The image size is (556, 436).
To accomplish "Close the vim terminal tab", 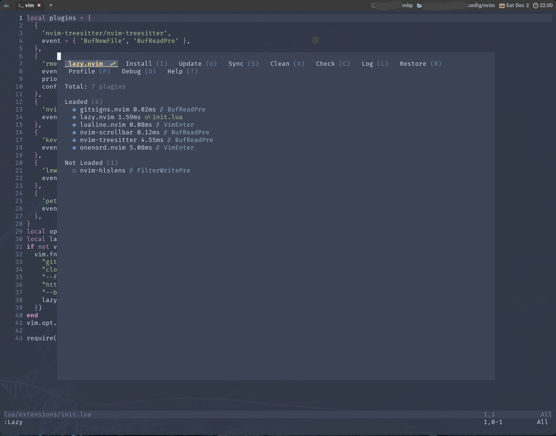I will (x=39, y=5).
